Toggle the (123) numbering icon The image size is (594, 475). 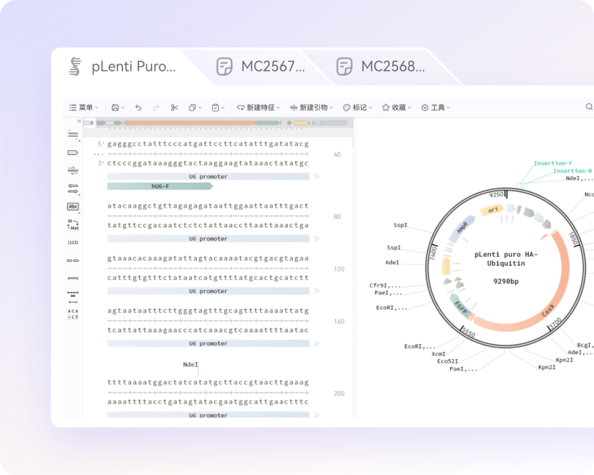[x=73, y=242]
